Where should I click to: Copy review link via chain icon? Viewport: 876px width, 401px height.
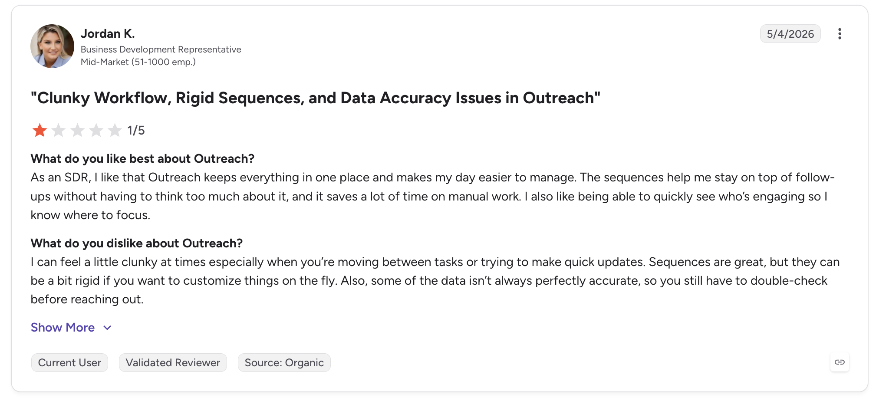tap(840, 362)
